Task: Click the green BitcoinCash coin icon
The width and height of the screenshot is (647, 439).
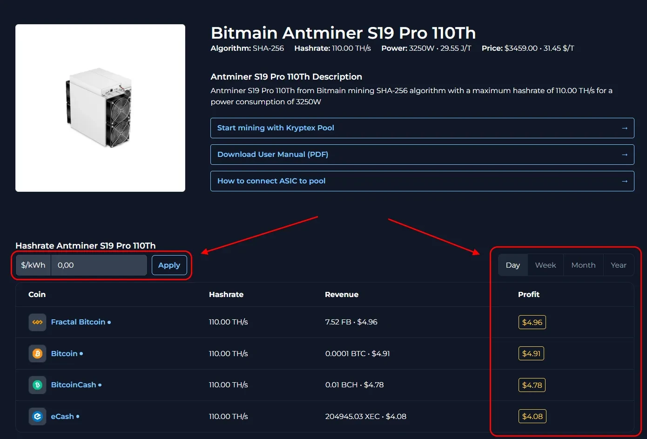Action: tap(37, 385)
